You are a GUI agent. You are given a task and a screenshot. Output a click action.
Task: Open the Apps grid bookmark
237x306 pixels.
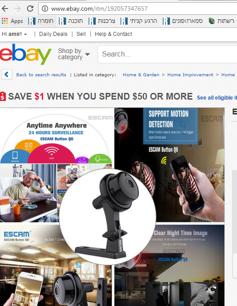pos(12,21)
